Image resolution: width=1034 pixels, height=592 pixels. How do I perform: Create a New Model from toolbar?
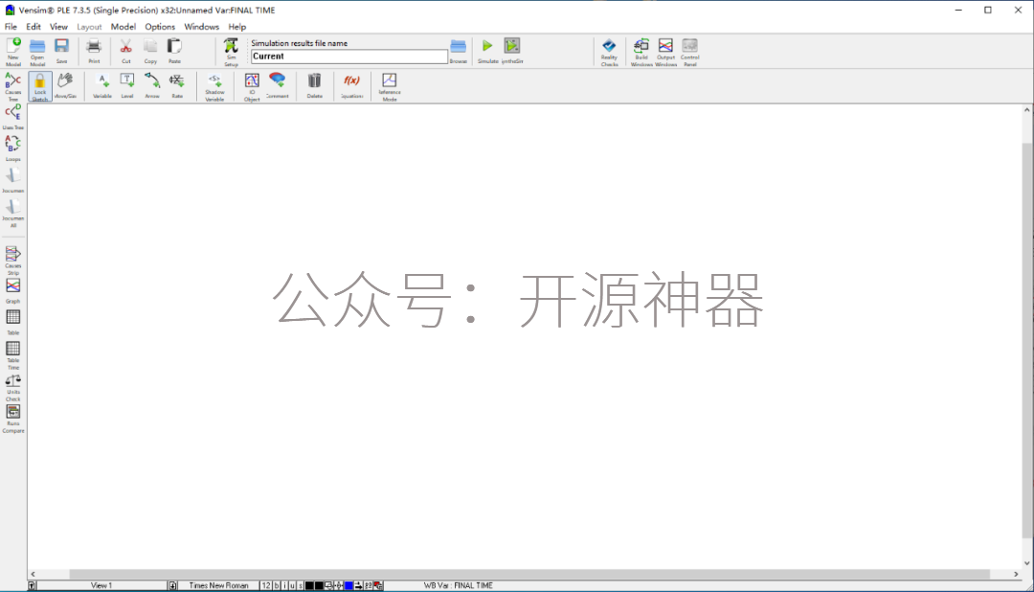(13, 51)
